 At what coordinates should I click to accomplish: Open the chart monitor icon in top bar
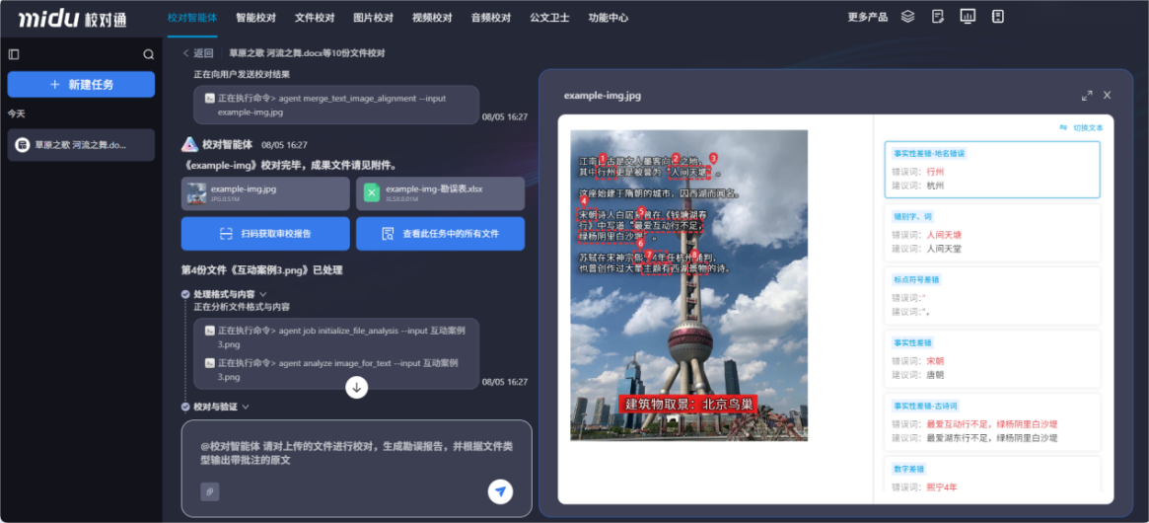point(968,16)
